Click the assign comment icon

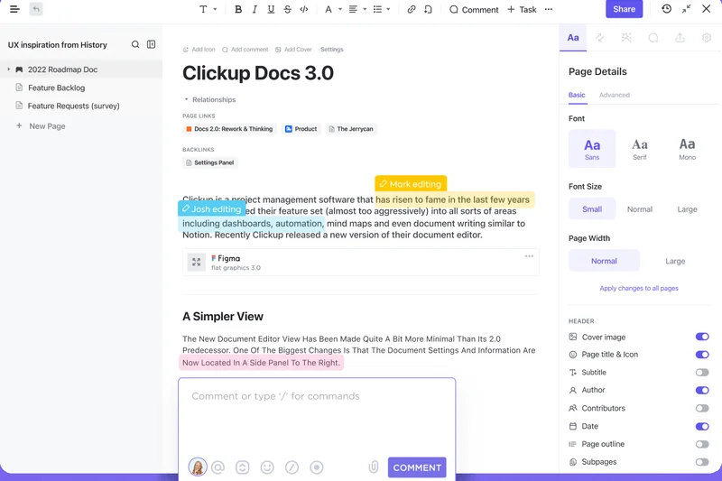tap(242, 467)
